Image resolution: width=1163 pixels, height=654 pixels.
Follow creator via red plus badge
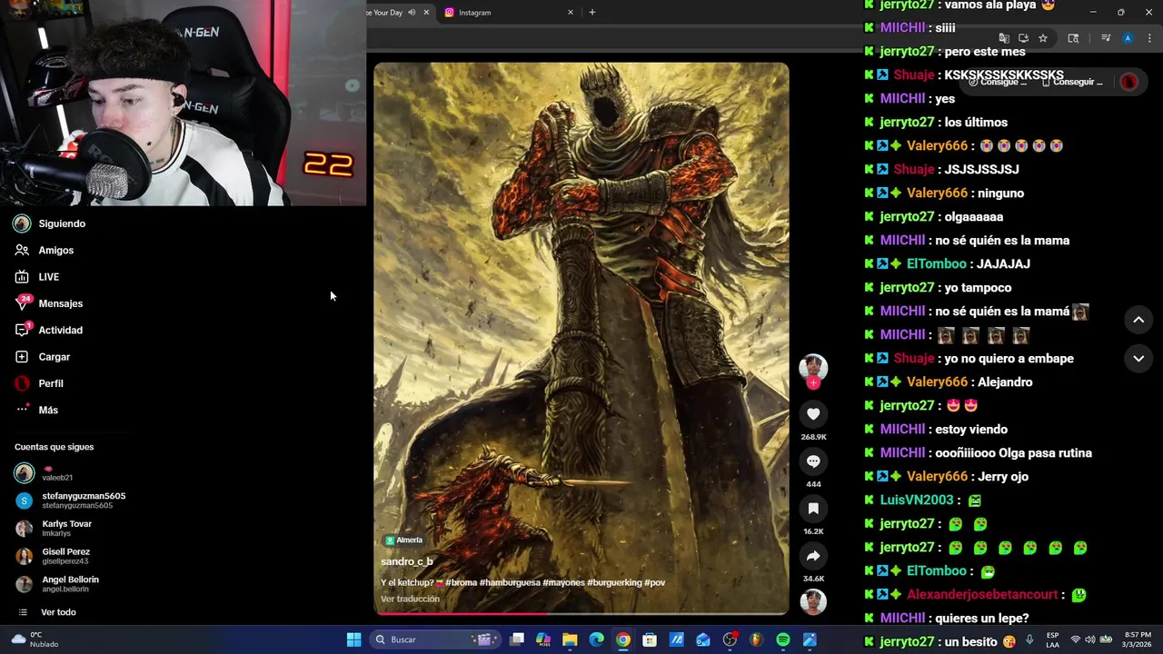813,383
